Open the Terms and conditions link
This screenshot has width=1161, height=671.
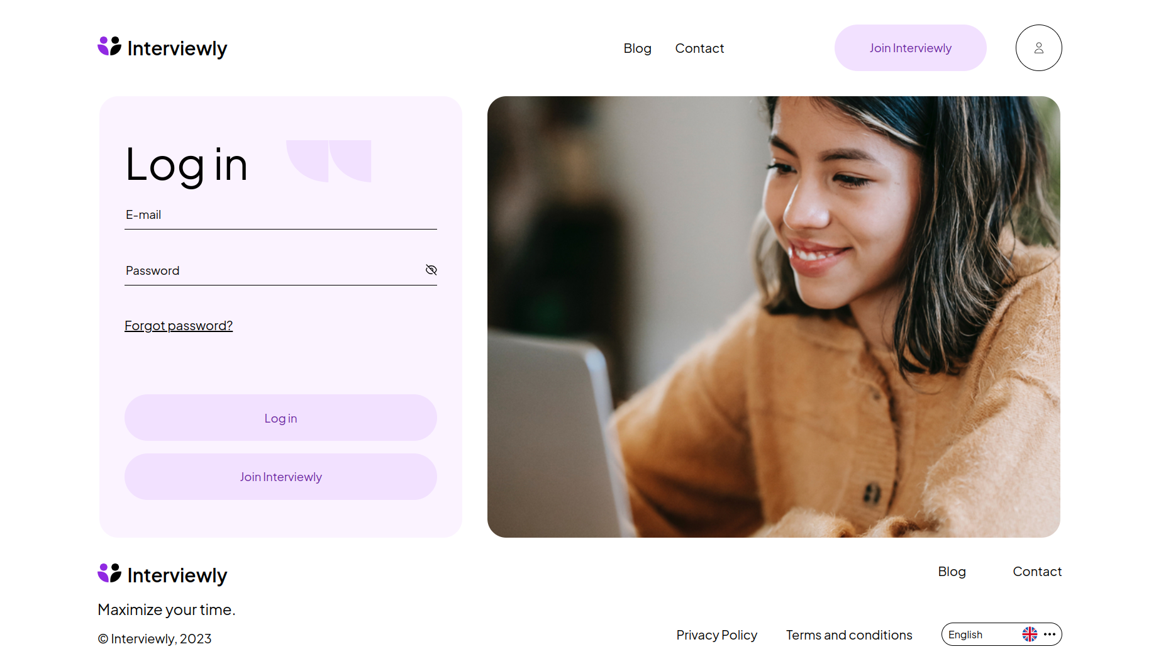(x=849, y=635)
